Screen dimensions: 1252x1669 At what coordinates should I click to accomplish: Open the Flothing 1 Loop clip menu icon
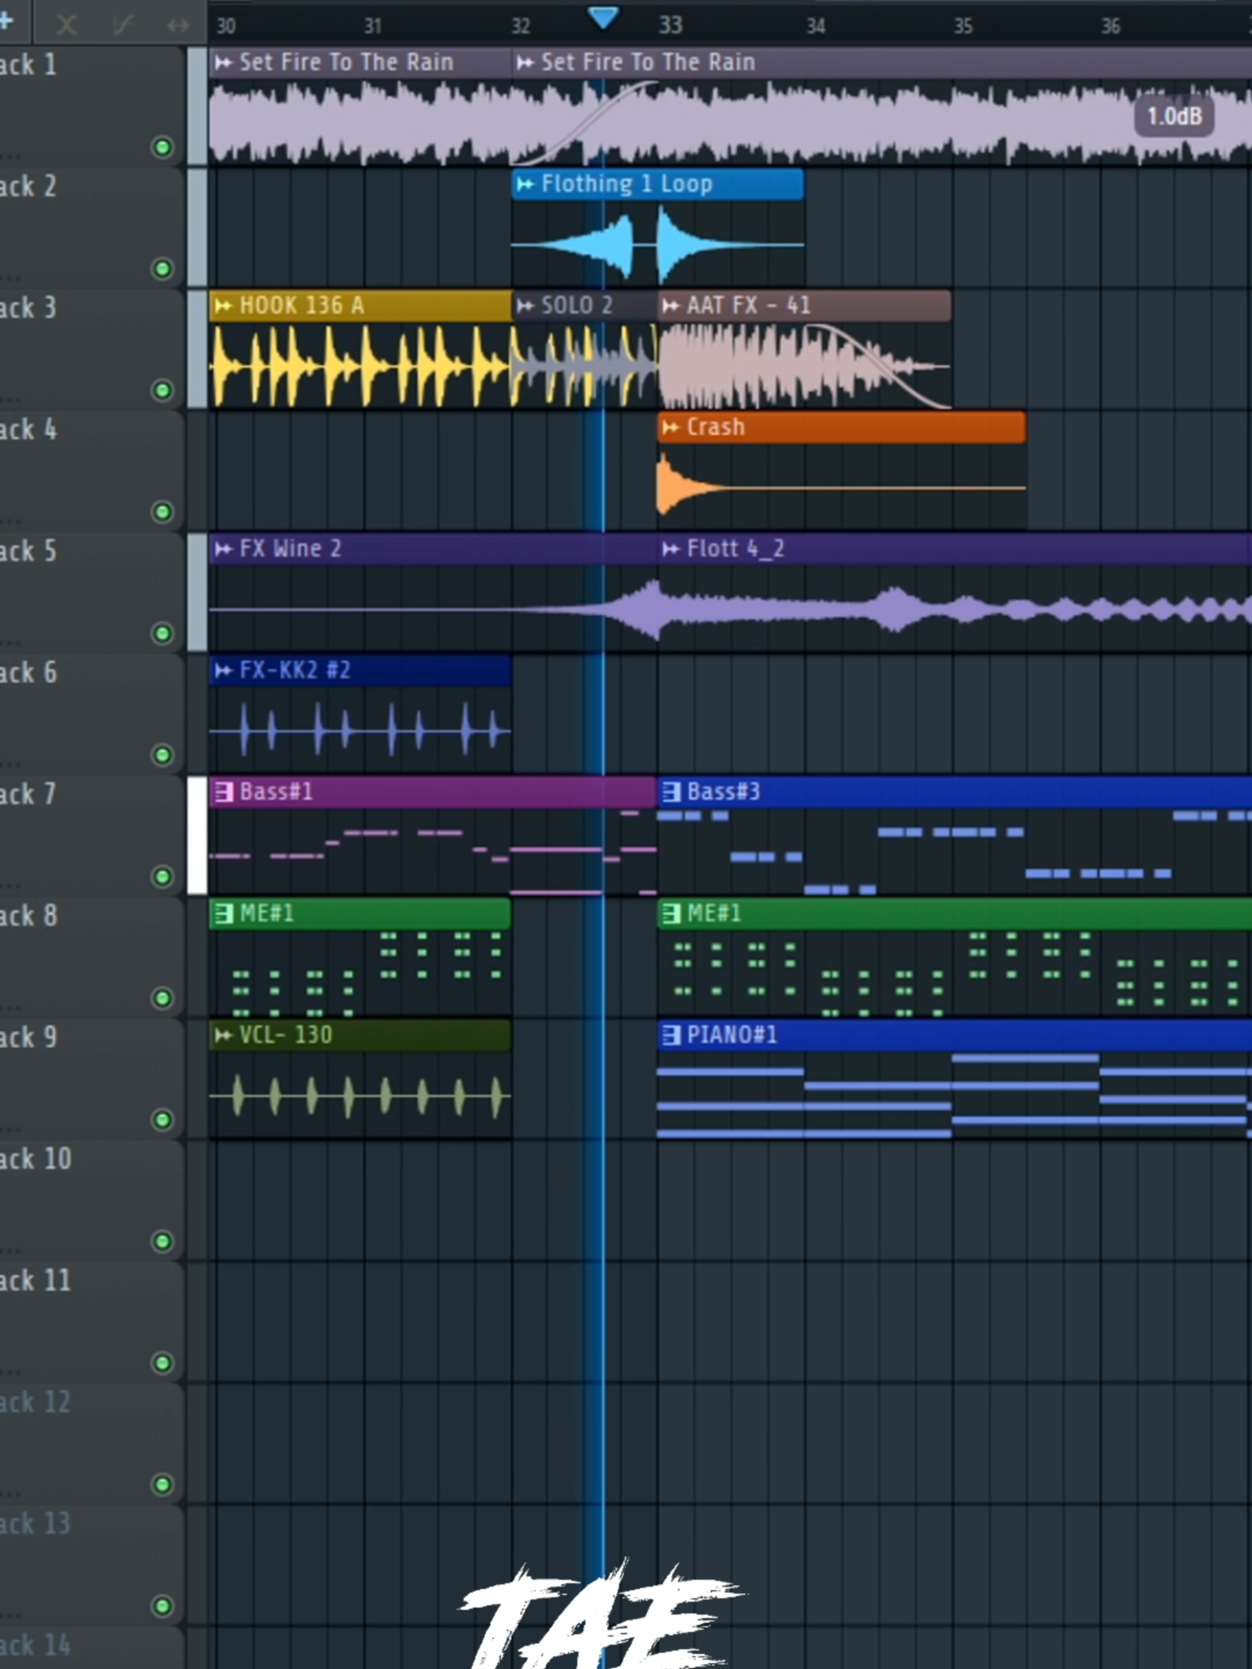[525, 184]
